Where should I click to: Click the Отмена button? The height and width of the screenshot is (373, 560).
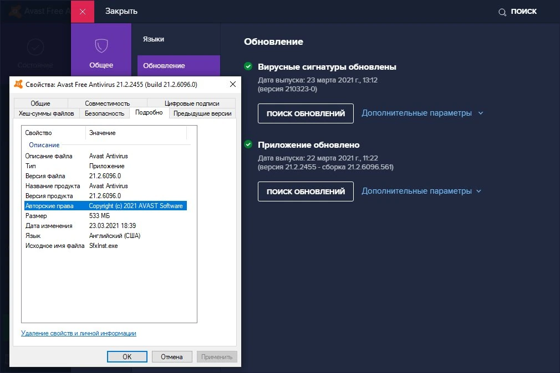(172, 356)
